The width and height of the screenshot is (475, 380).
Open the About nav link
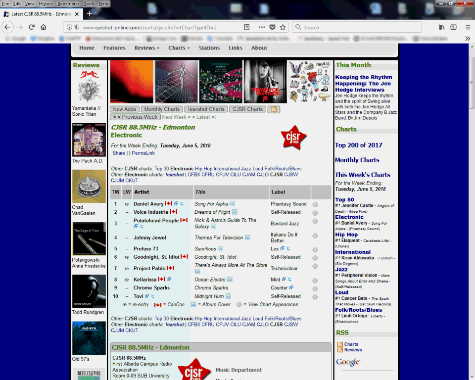click(259, 48)
